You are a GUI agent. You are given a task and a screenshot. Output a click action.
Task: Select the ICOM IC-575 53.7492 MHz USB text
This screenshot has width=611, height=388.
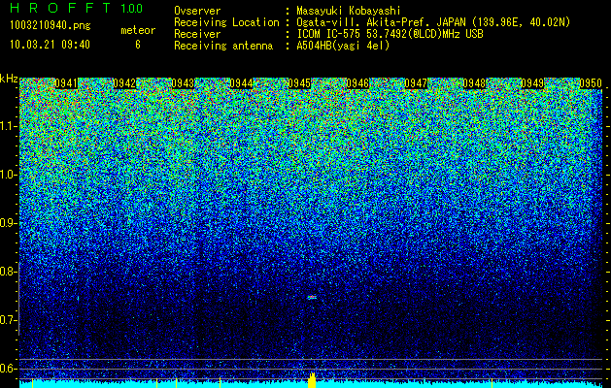(x=390, y=34)
